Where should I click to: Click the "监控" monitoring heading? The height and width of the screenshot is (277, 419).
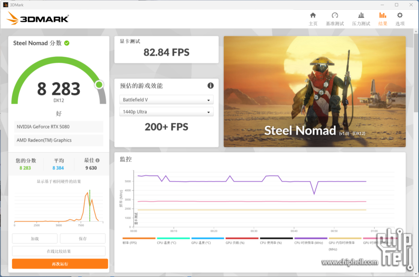click(x=126, y=159)
